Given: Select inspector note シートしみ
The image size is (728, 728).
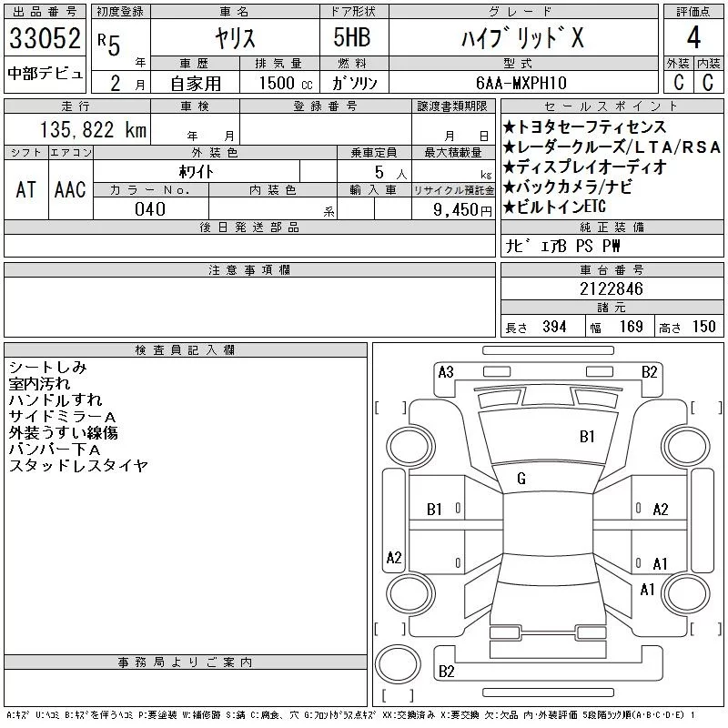Looking at the screenshot, I should 48,368.
